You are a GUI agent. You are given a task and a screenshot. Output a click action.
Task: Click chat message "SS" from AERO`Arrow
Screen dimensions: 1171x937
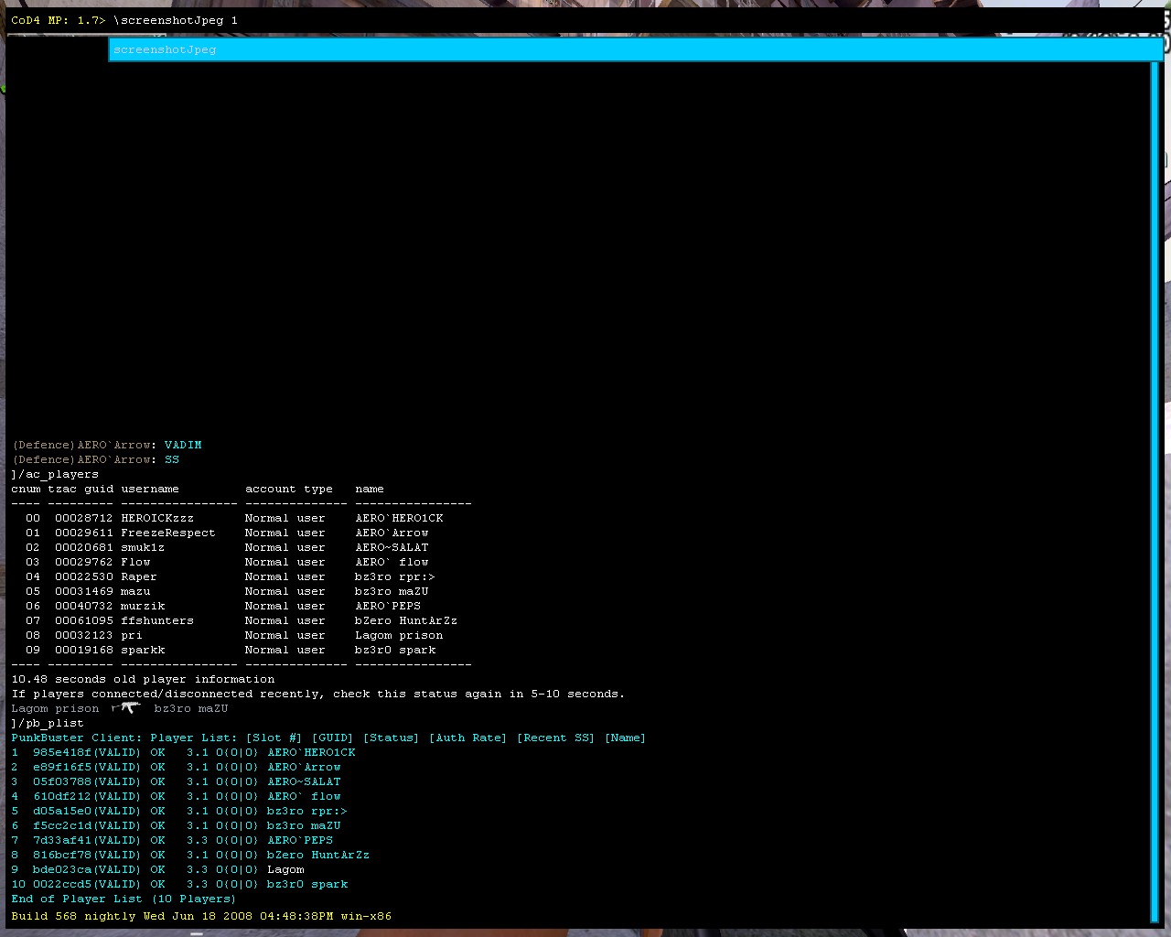pyautogui.click(x=172, y=459)
